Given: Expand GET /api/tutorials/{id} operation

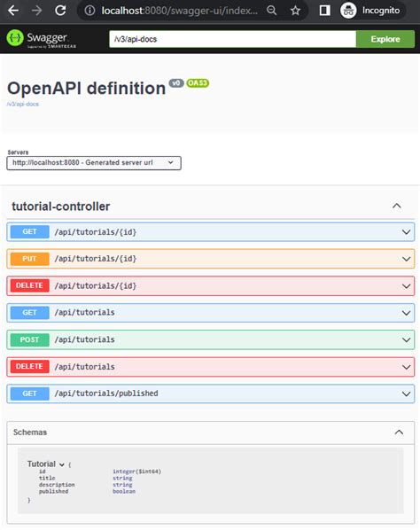Looking at the screenshot, I should pos(211,232).
